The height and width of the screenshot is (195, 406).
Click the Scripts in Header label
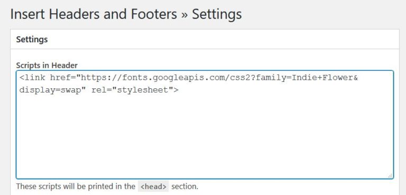(47, 66)
